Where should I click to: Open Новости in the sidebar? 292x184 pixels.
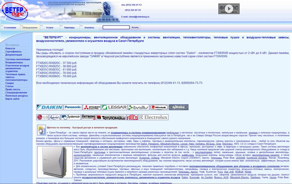pos(10,48)
